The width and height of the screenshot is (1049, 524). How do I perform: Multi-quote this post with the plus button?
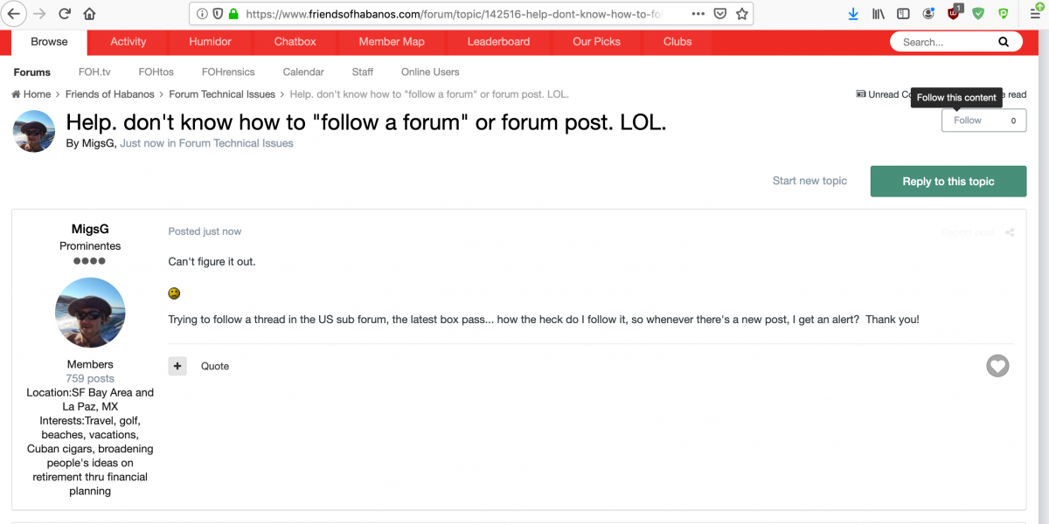coord(177,366)
